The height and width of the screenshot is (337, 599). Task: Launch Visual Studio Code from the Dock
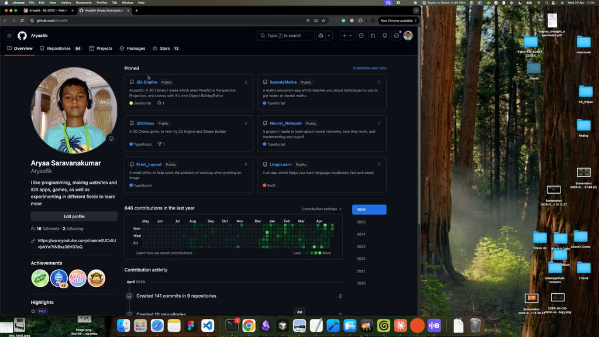(x=208, y=325)
